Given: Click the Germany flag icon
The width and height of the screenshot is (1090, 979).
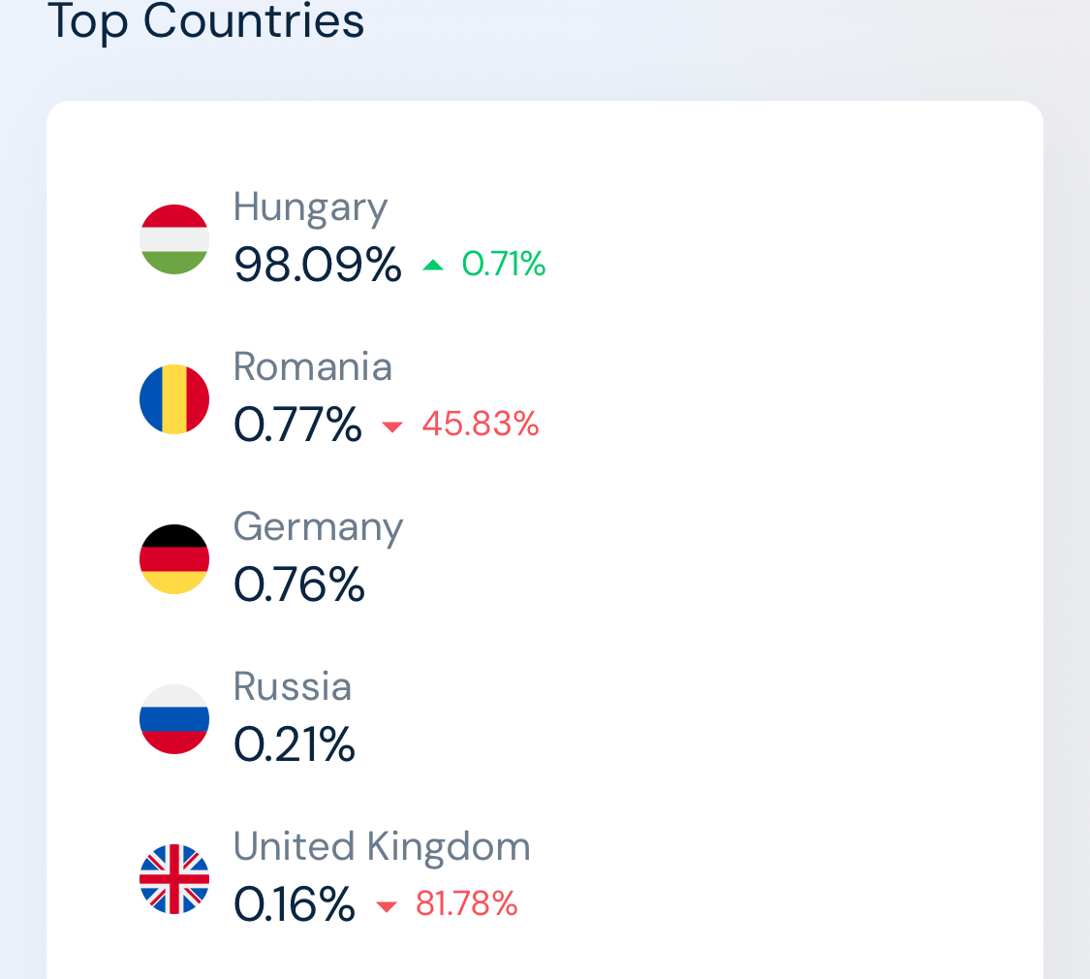Looking at the screenshot, I should [x=173, y=559].
